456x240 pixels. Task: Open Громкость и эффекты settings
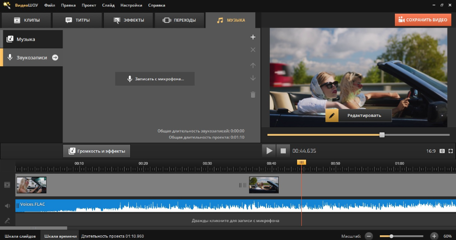(x=97, y=151)
